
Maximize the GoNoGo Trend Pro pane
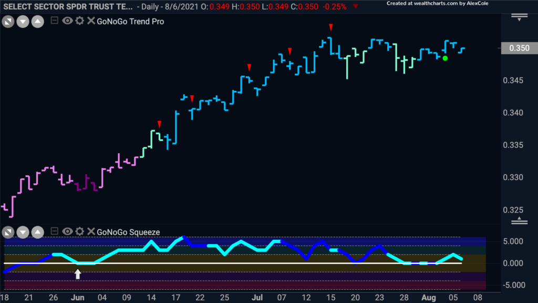coord(8,22)
